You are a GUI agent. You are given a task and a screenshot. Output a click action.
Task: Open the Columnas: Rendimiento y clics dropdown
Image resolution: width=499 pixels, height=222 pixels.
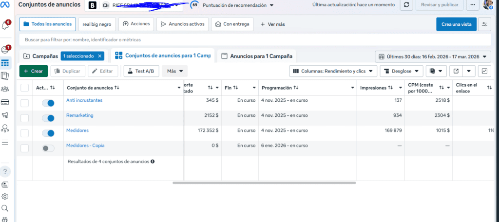click(x=333, y=71)
